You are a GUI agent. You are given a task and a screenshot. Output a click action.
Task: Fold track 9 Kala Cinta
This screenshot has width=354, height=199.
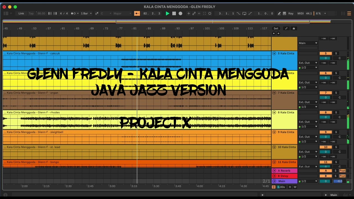[x=274, y=132]
